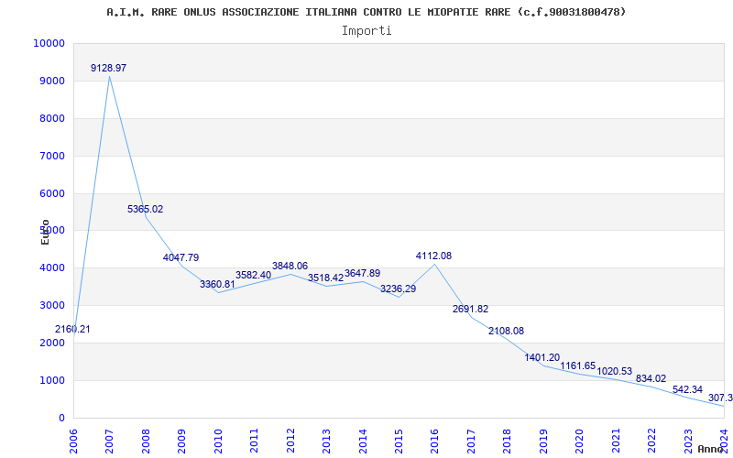Click the Euro axis label

click(45, 232)
